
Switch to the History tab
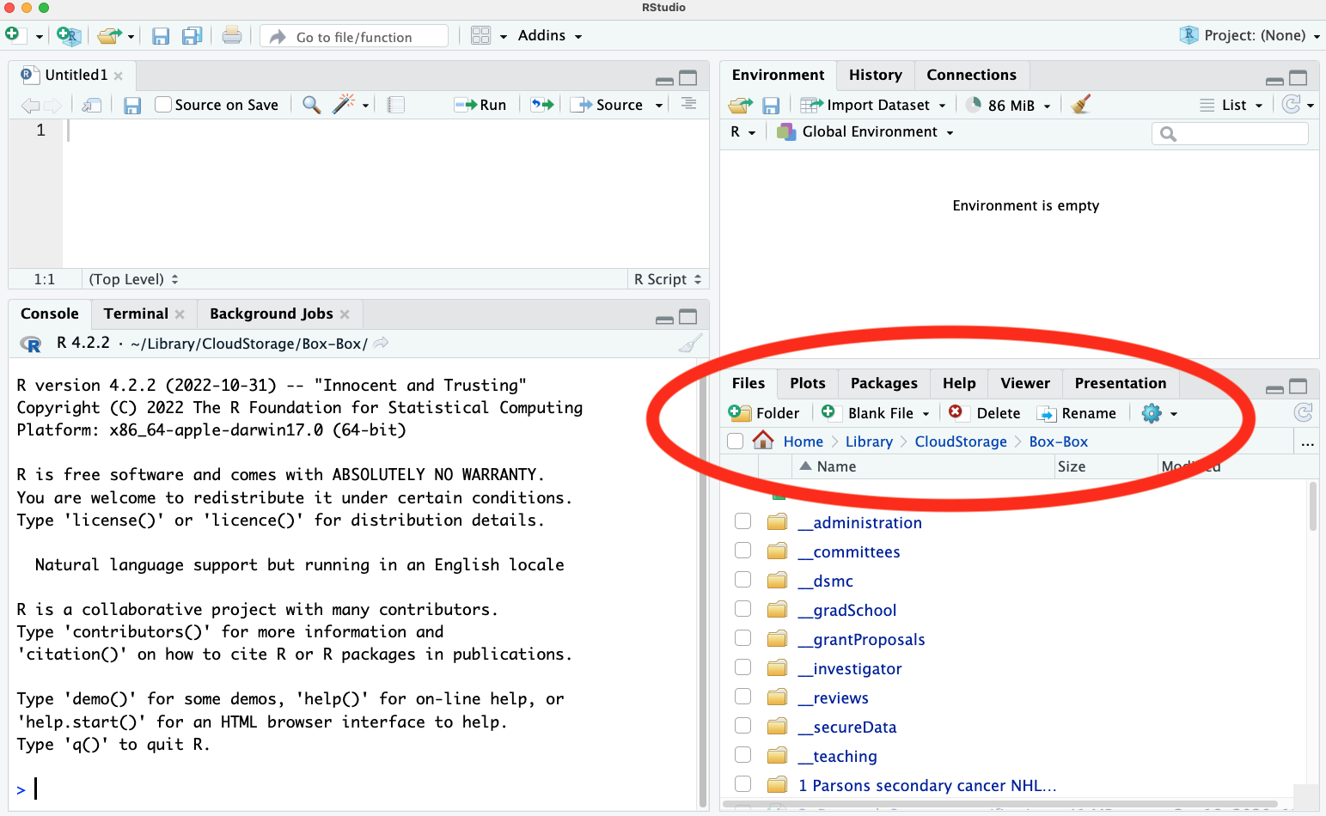pyautogui.click(x=876, y=75)
